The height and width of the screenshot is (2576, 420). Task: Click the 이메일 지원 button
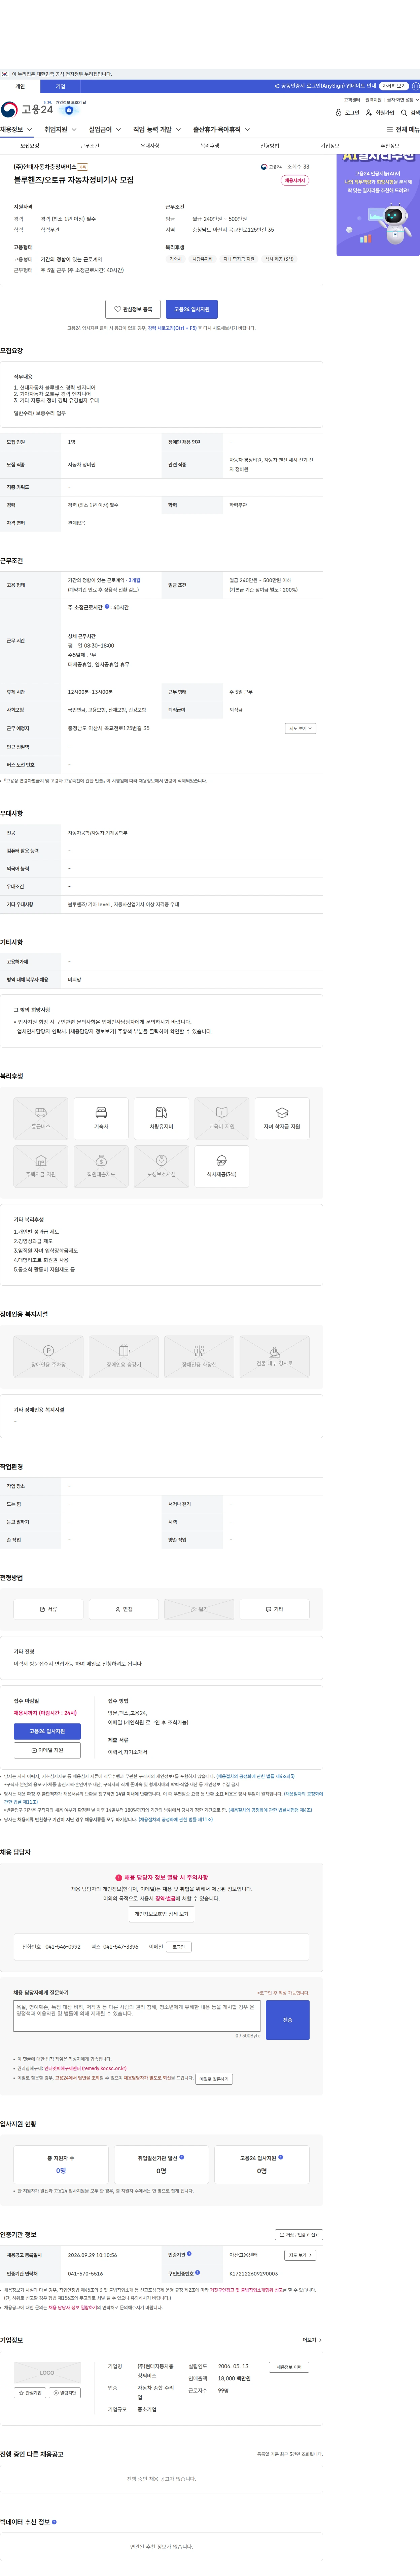pyautogui.click(x=47, y=1750)
